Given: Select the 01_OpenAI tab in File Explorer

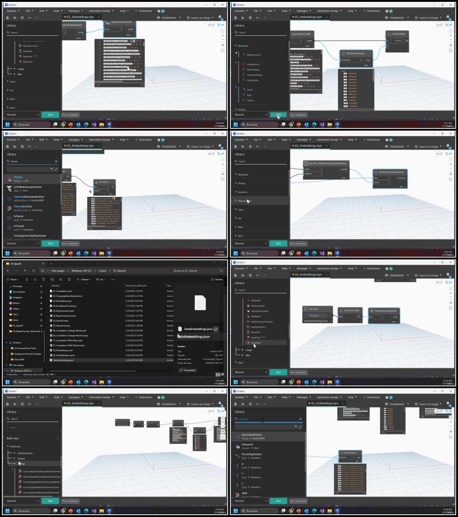Looking at the screenshot, I should click(25, 264).
